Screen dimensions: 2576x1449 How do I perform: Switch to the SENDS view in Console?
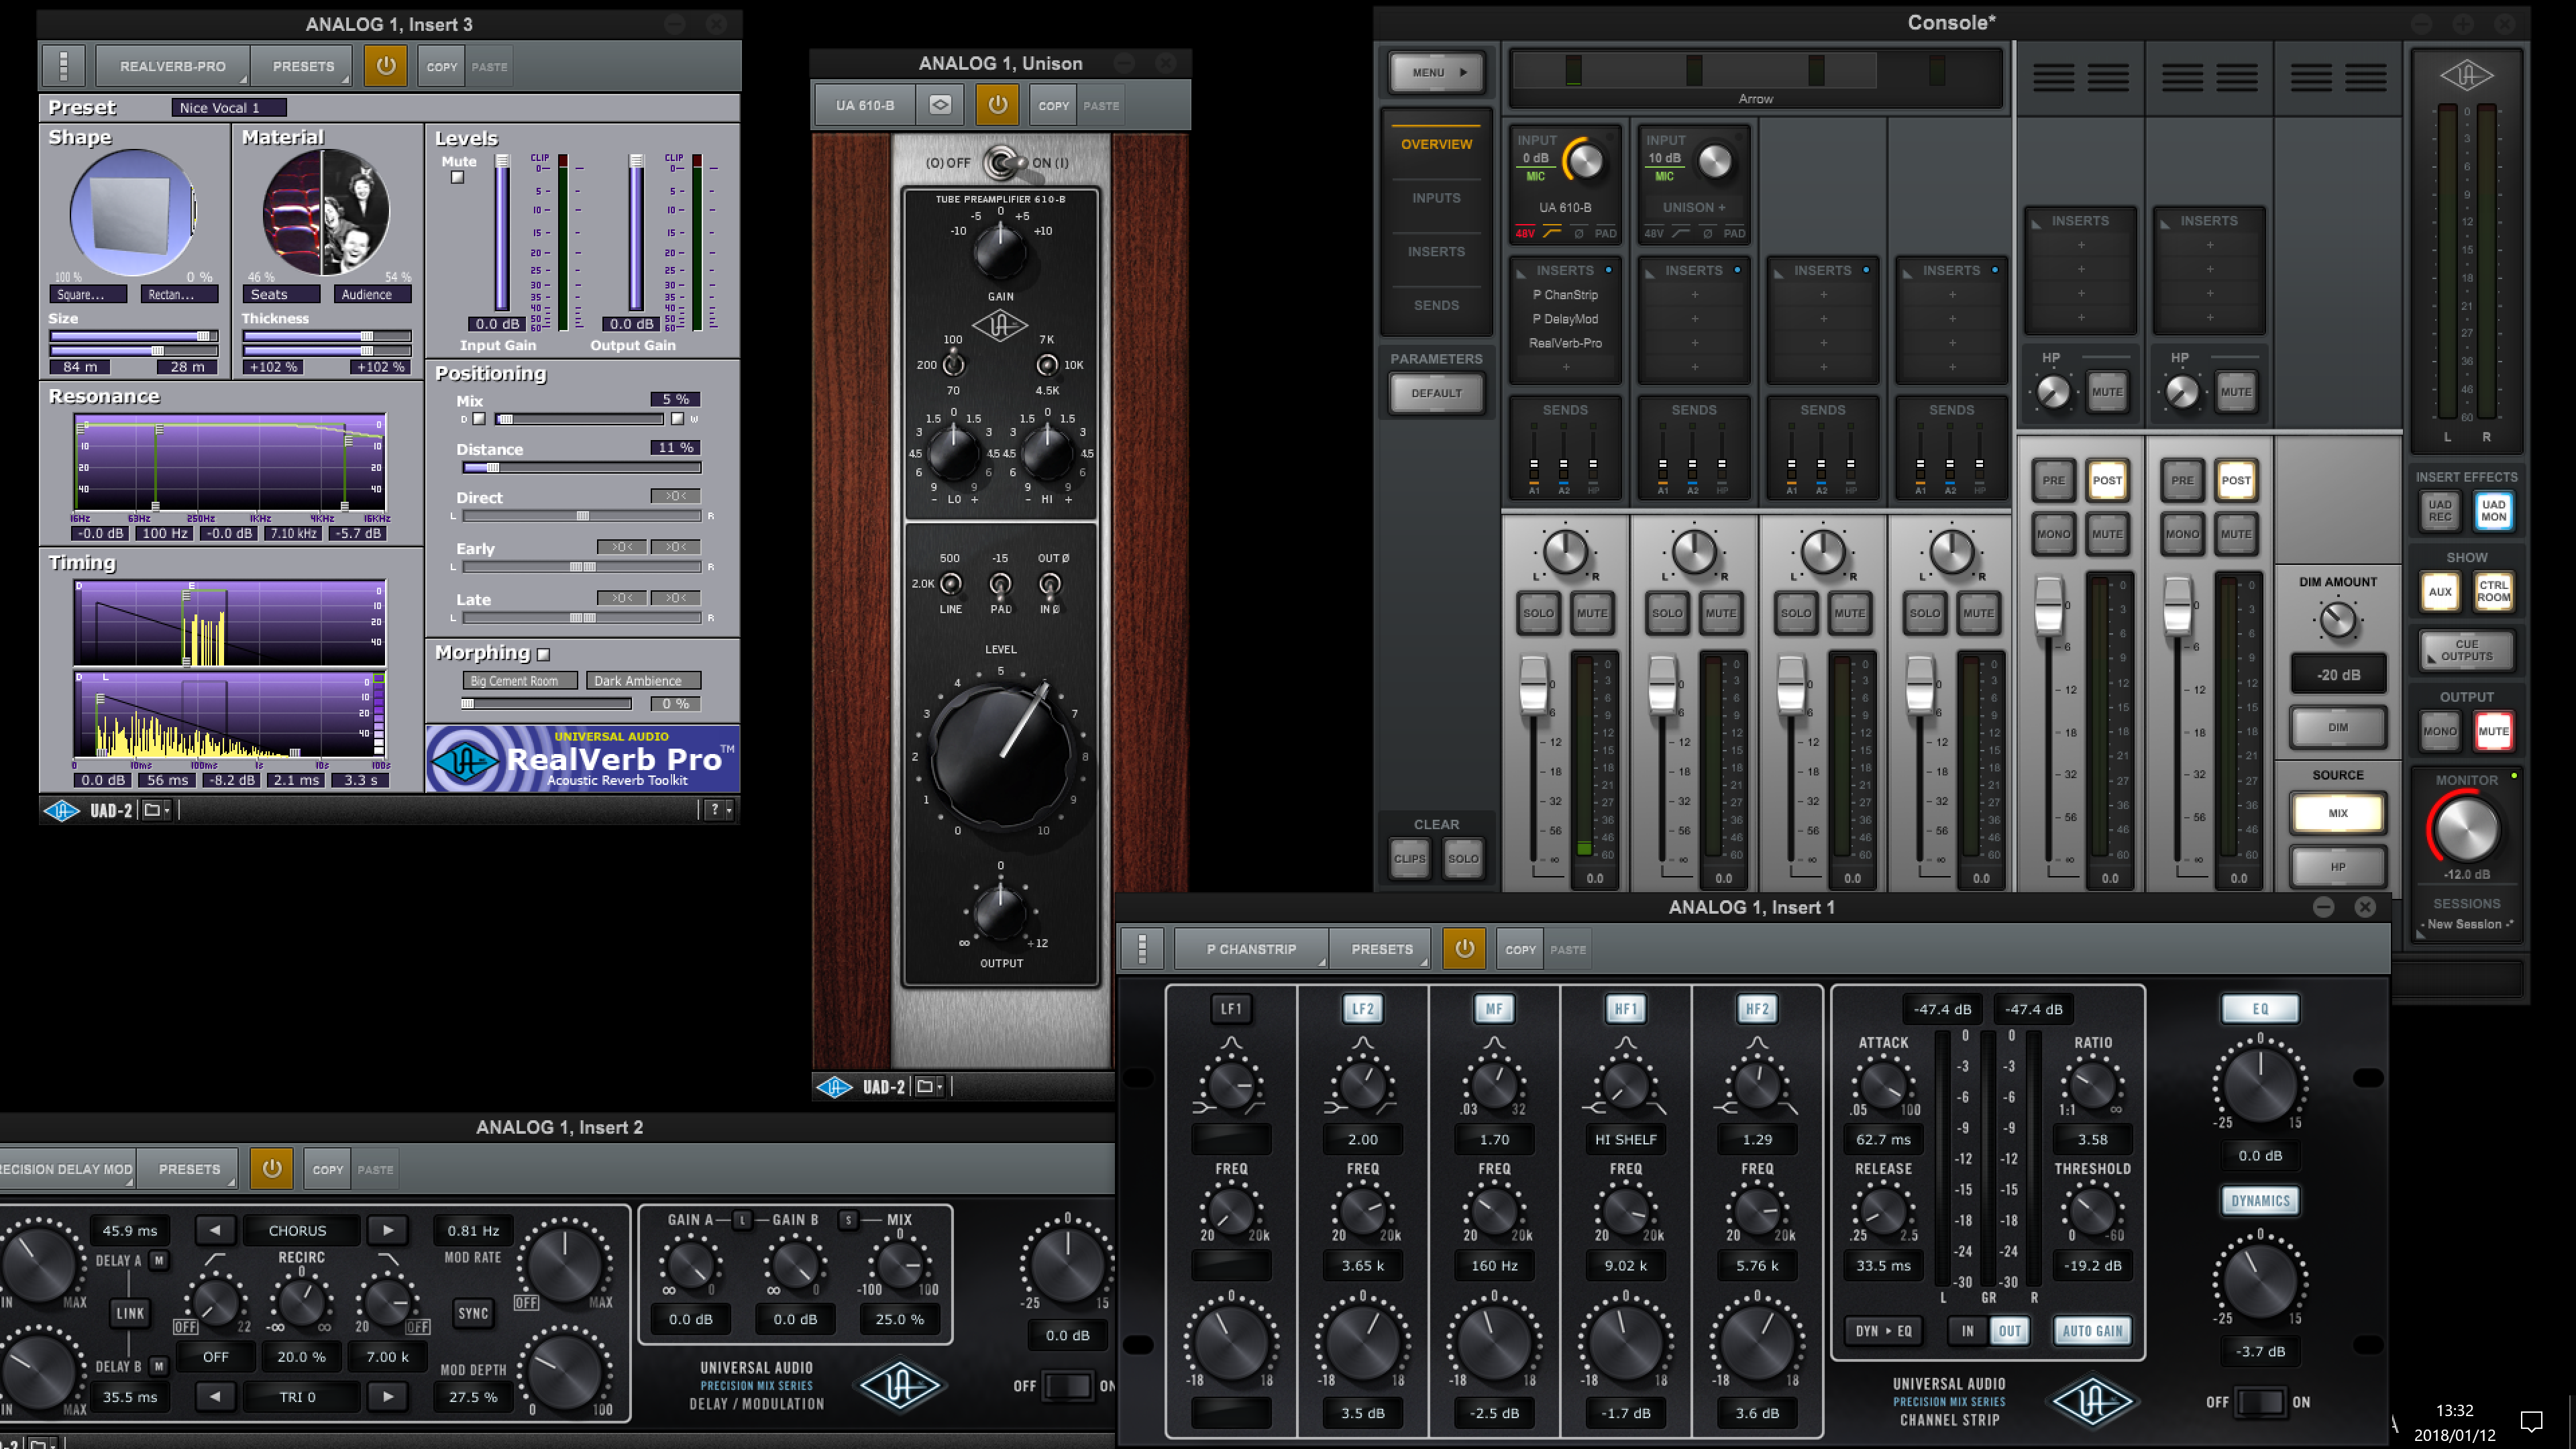(x=1436, y=305)
